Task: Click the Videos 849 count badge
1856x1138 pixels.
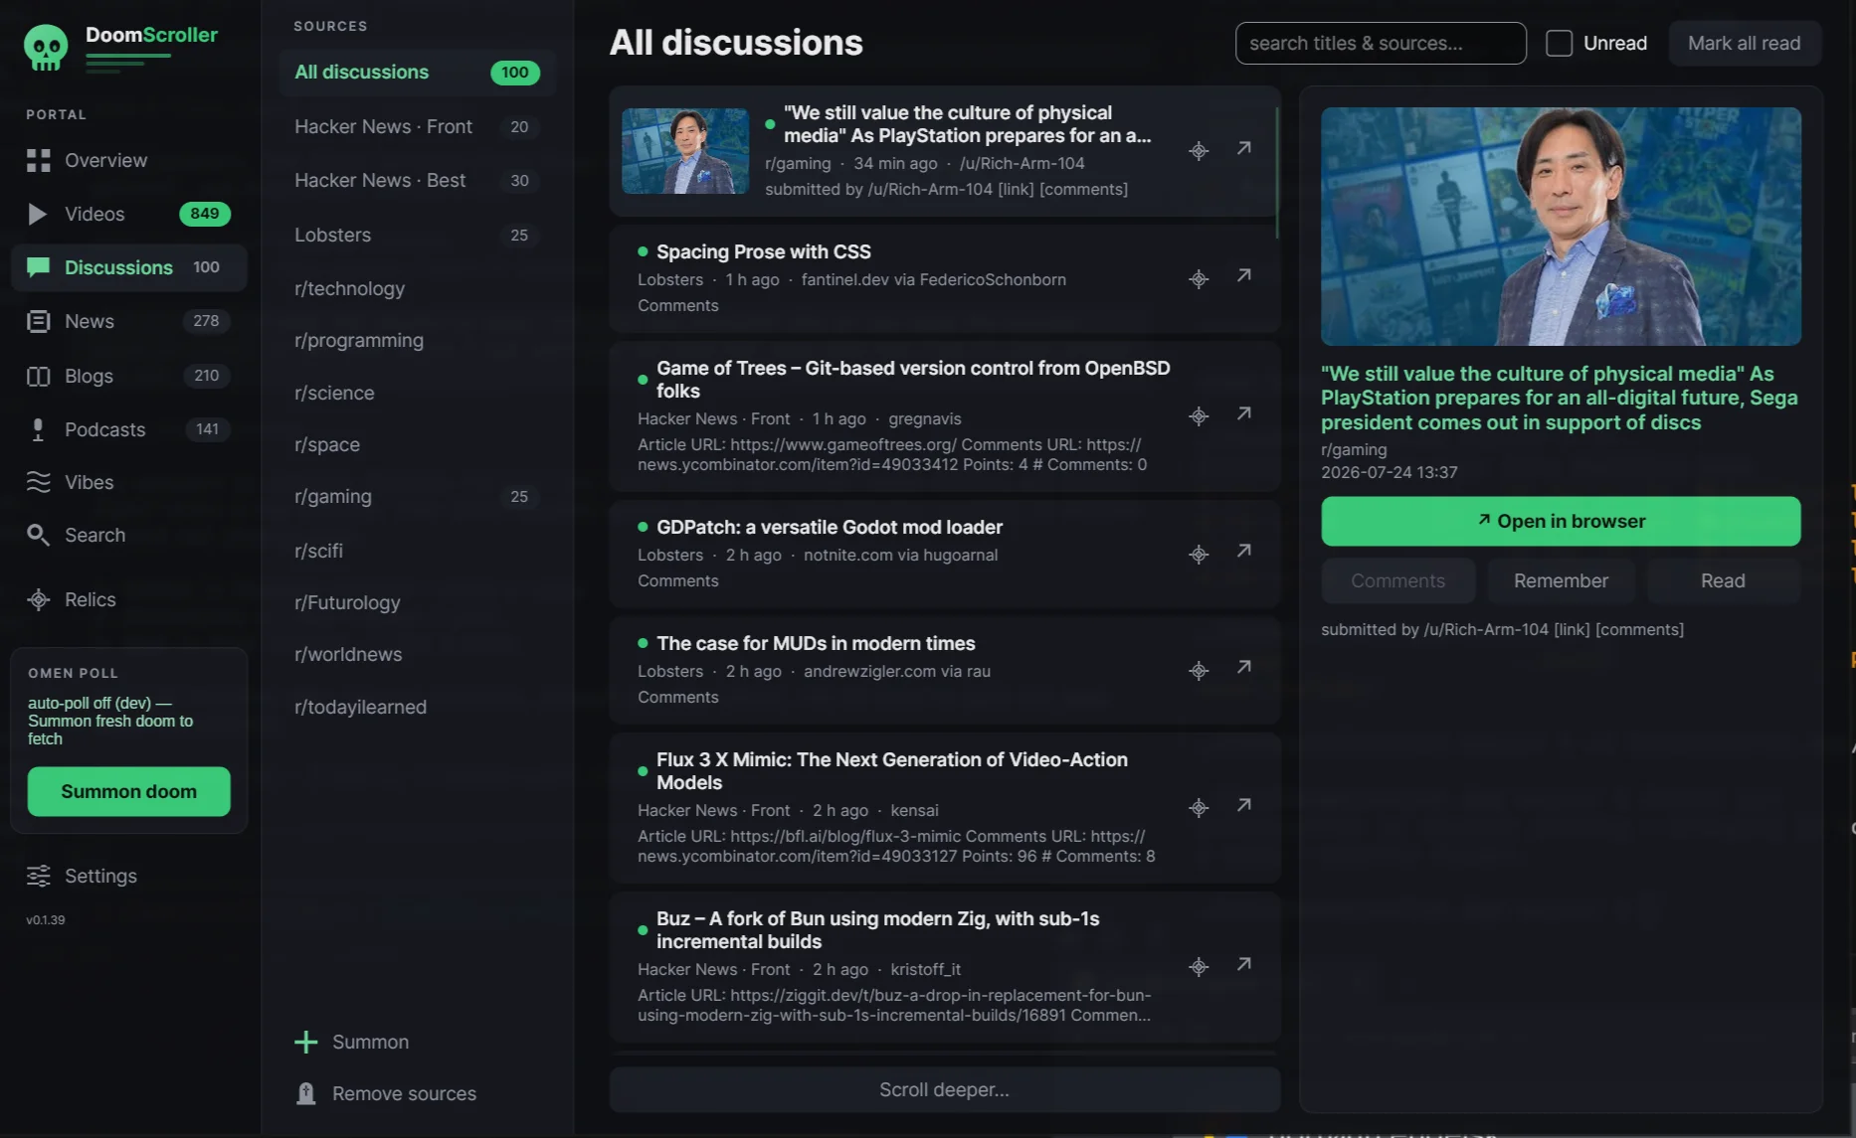Action: coord(204,214)
